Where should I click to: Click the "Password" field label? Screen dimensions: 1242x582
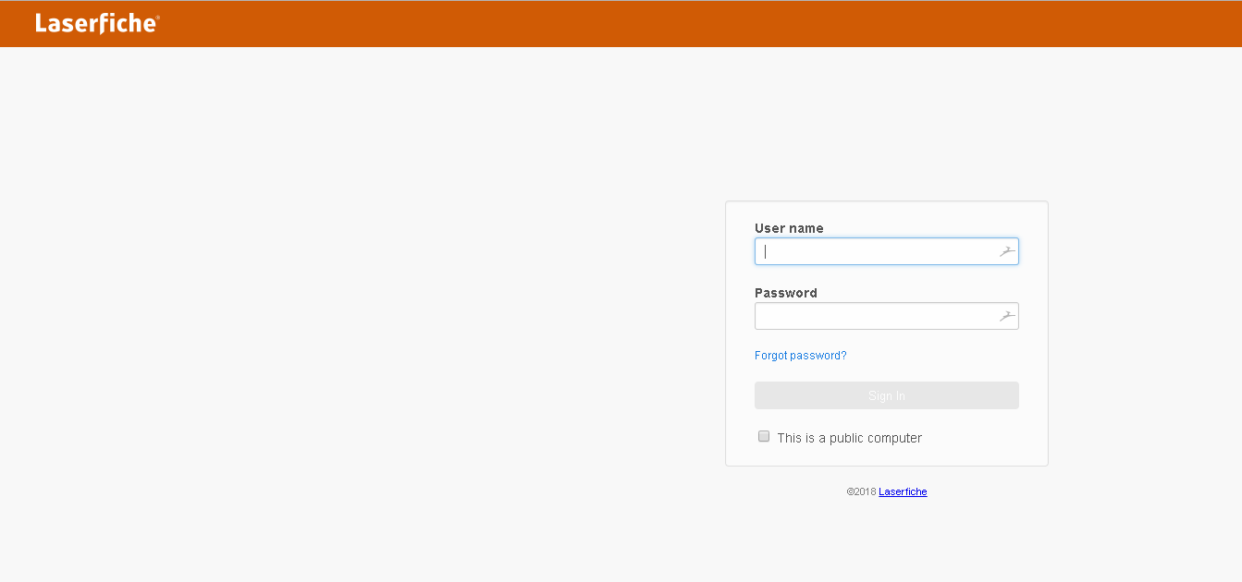pyautogui.click(x=786, y=293)
